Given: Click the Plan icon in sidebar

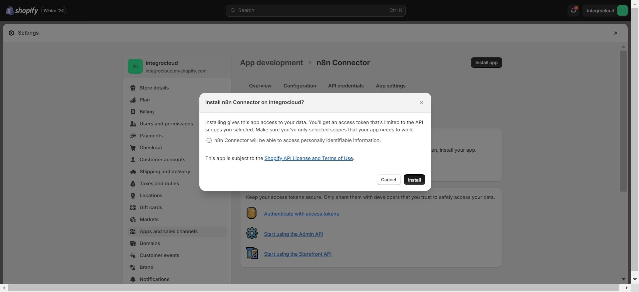Looking at the screenshot, I should click(x=133, y=100).
